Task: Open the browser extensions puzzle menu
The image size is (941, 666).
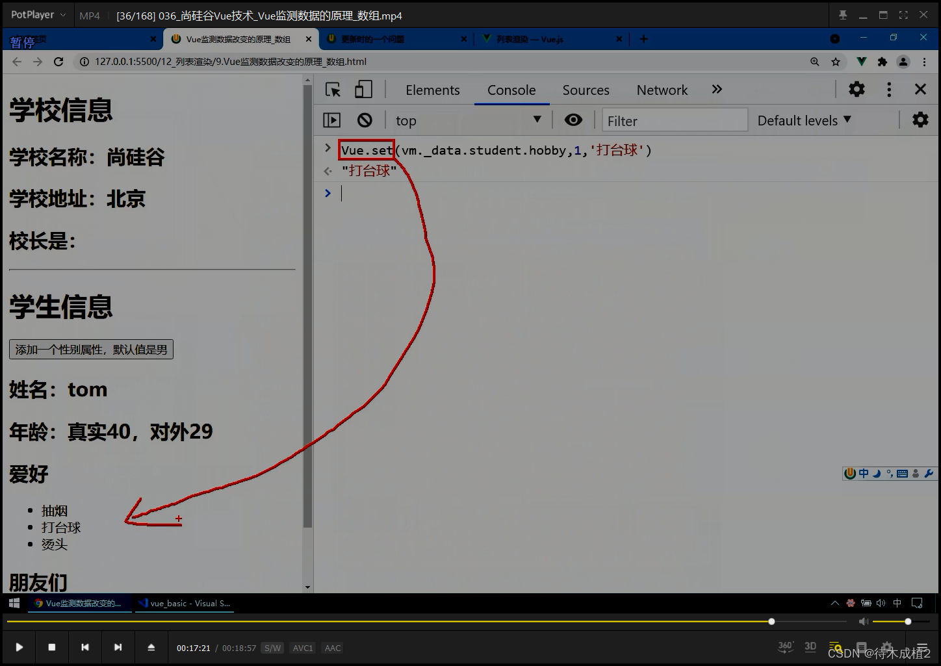Action: point(882,62)
